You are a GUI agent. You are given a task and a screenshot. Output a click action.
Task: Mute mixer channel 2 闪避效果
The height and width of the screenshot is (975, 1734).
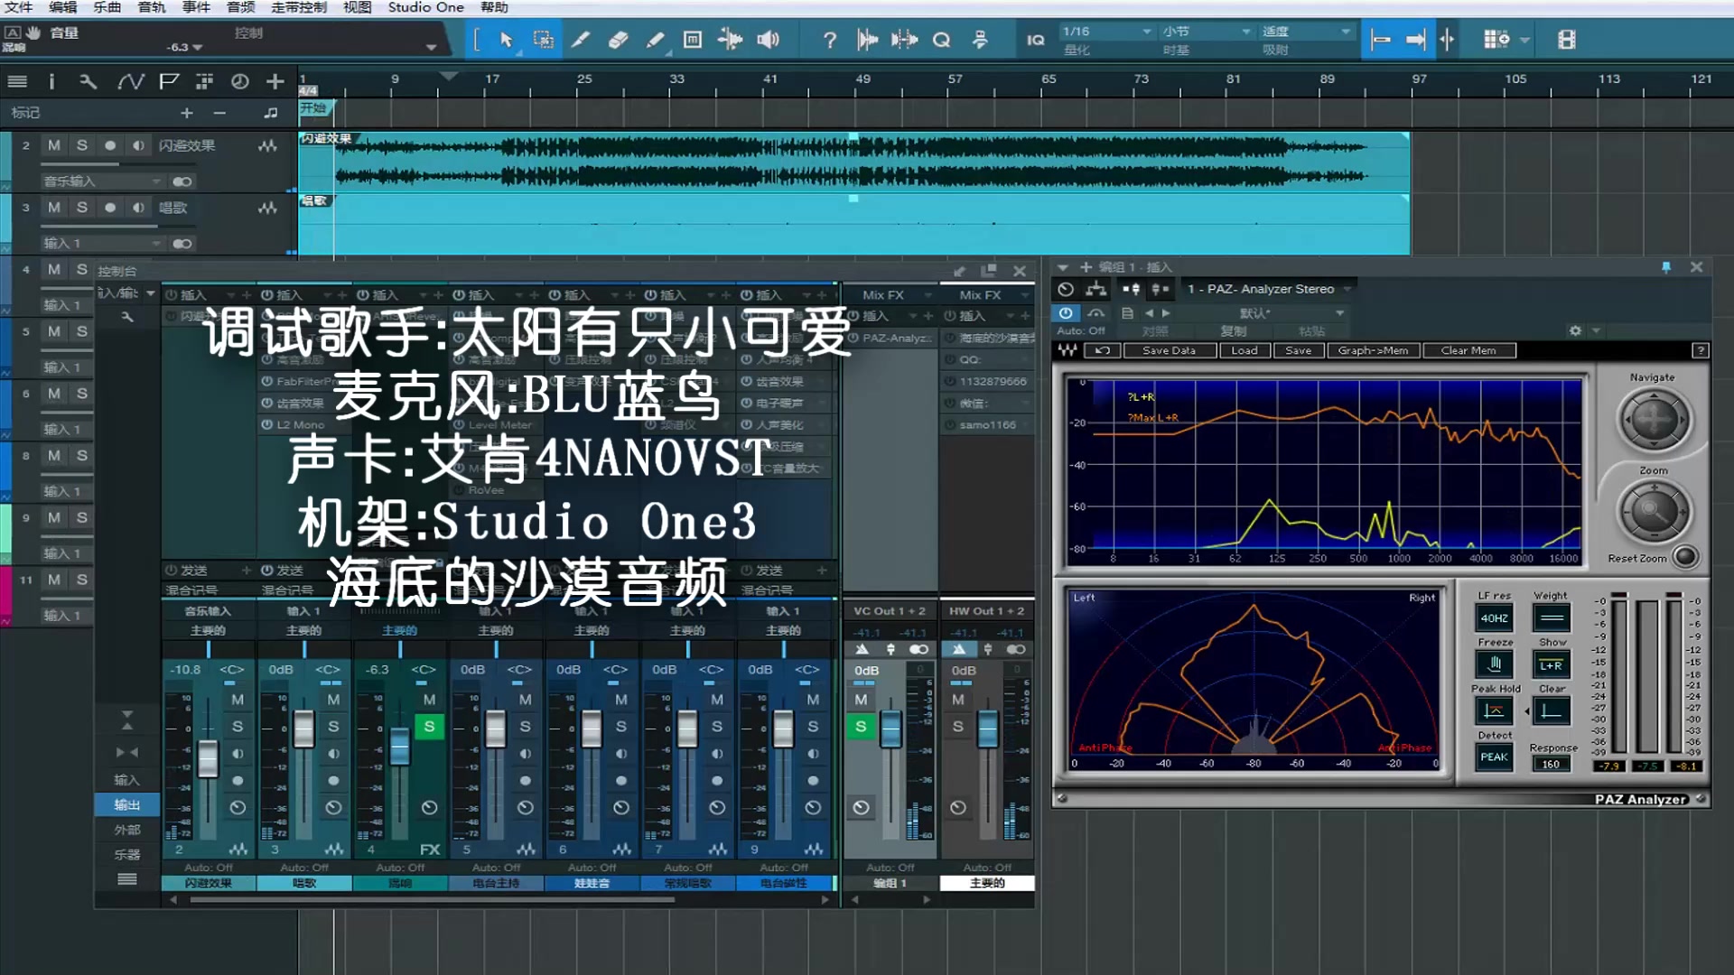(x=238, y=700)
